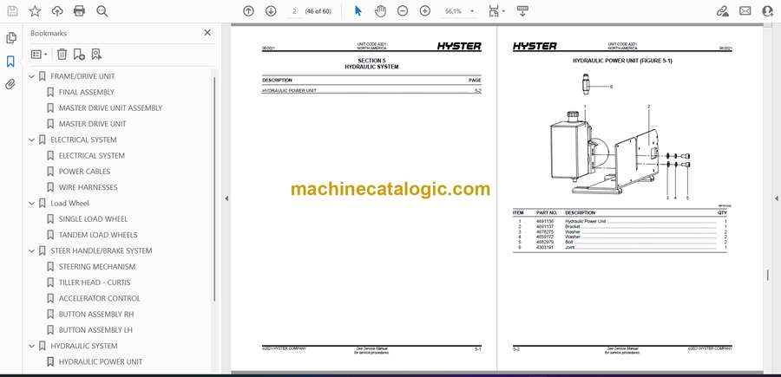Go to next page arrow button
Image resolution: width=781 pixels, height=377 pixels.
271,11
